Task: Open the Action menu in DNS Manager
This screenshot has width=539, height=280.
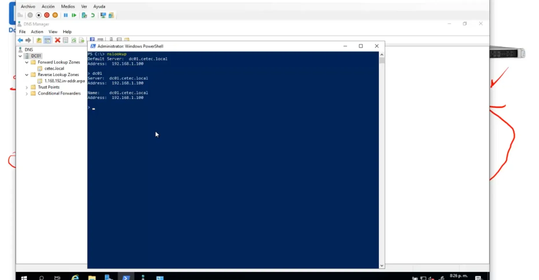Action: (x=37, y=32)
